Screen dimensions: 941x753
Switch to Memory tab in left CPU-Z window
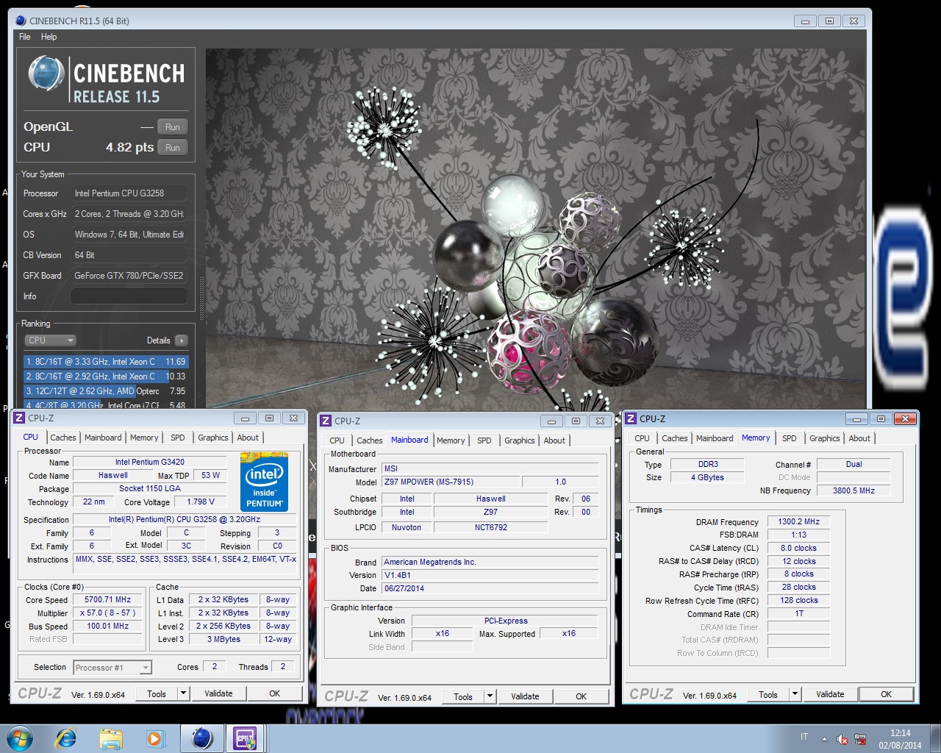[144, 438]
